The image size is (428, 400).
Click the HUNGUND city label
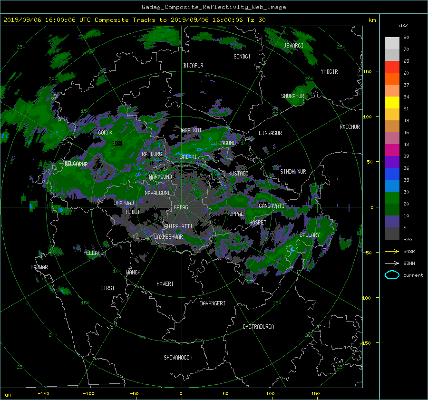(x=225, y=143)
